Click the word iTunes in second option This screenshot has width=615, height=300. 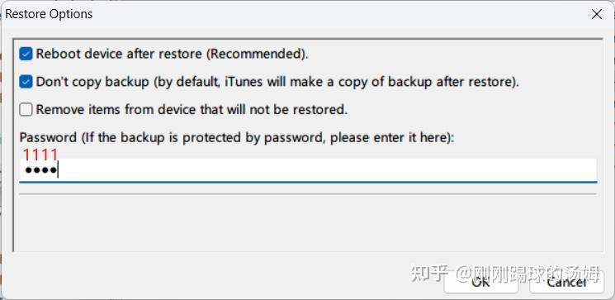[x=244, y=82]
